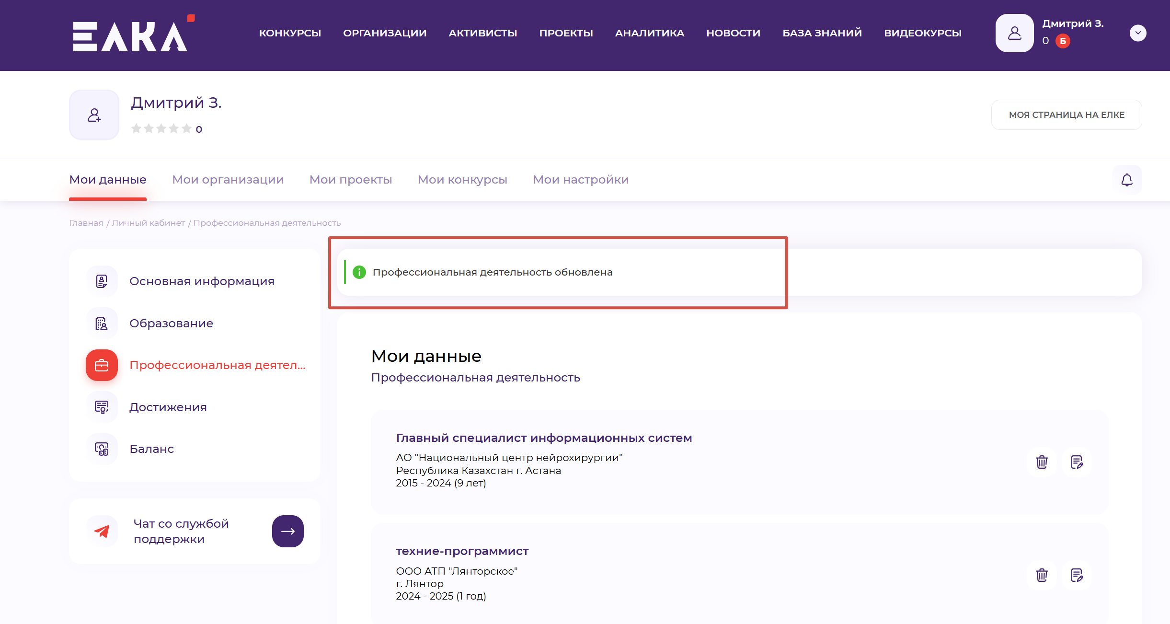Screen dimensions: 1170x624
Task: Delete the техние-программист job entry
Action: [1042, 575]
